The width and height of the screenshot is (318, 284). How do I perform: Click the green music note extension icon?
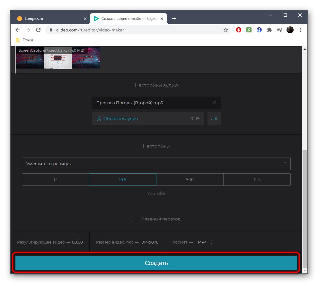pos(249,30)
